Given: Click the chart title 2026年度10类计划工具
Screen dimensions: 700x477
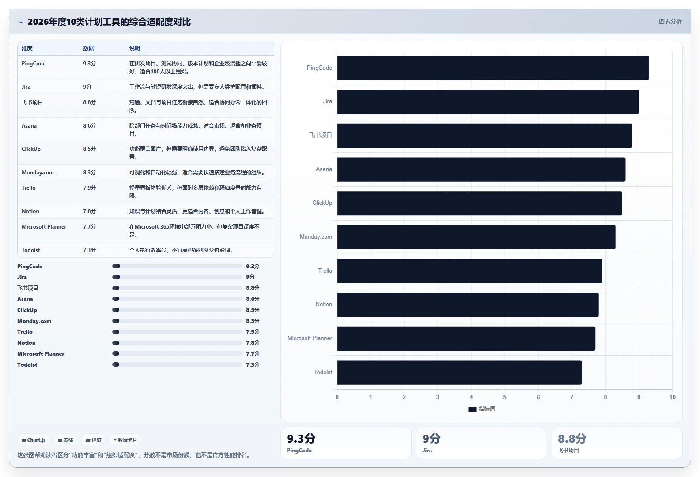Looking at the screenshot, I should (x=109, y=22).
